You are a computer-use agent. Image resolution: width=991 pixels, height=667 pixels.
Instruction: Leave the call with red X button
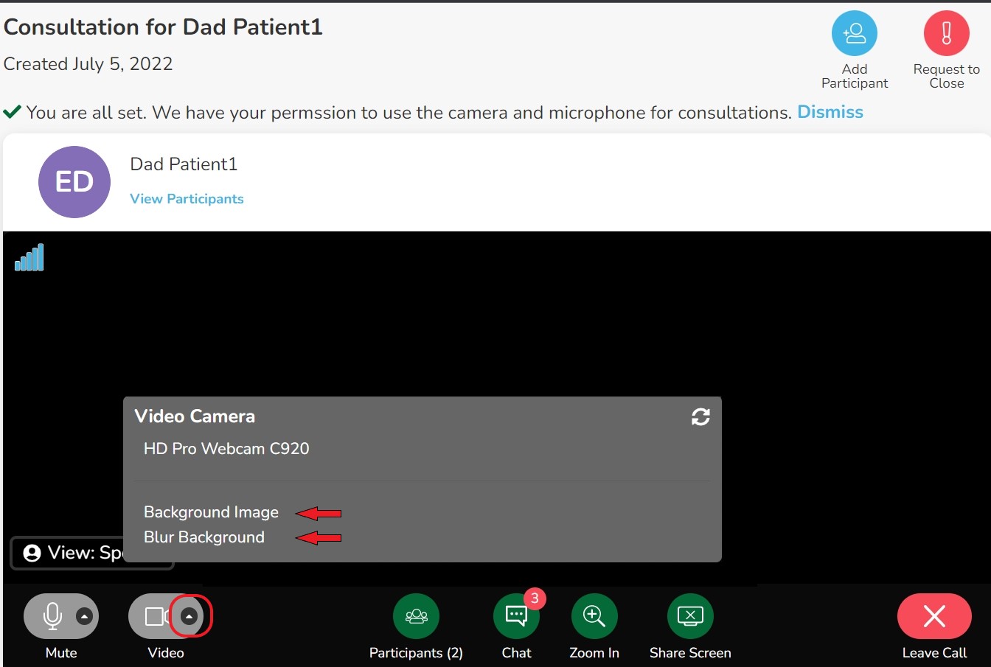coord(933,616)
